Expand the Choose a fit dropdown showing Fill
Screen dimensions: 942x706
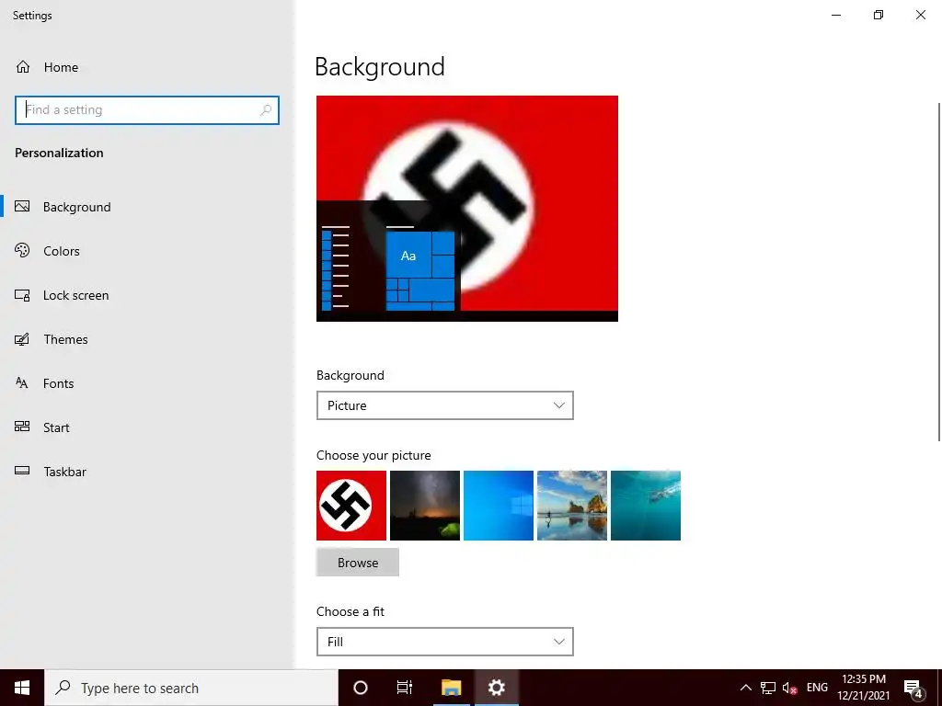[x=444, y=642]
